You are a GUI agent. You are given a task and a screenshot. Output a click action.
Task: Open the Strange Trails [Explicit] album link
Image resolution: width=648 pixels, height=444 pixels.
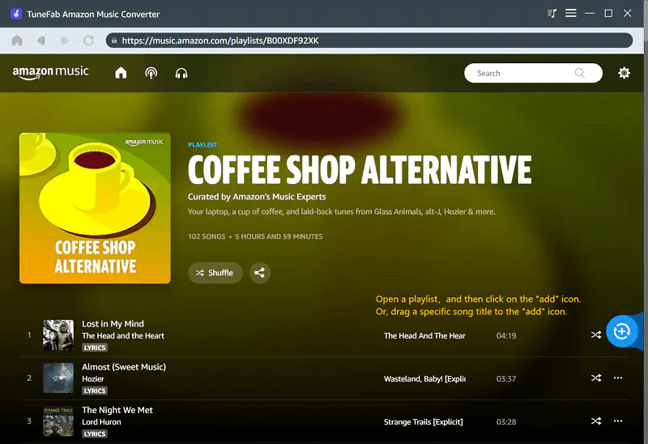pyautogui.click(x=423, y=421)
